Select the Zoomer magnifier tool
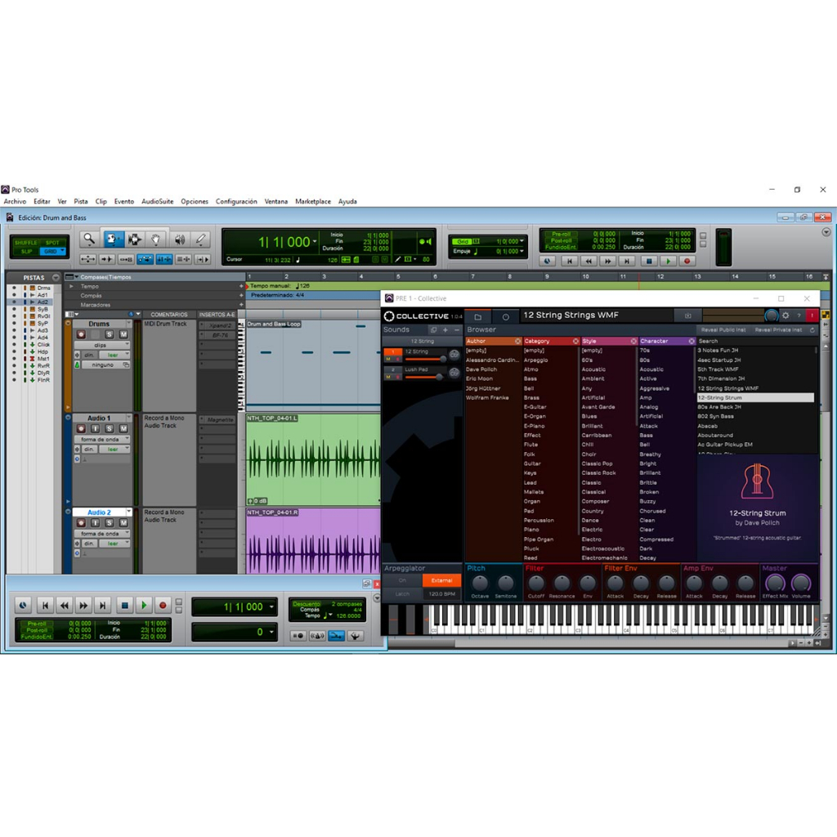The height and width of the screenshot is (837, 837). tap(89, 239)
